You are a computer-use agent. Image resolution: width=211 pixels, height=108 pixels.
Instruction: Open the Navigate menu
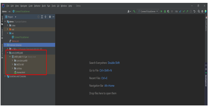[24, 6]
